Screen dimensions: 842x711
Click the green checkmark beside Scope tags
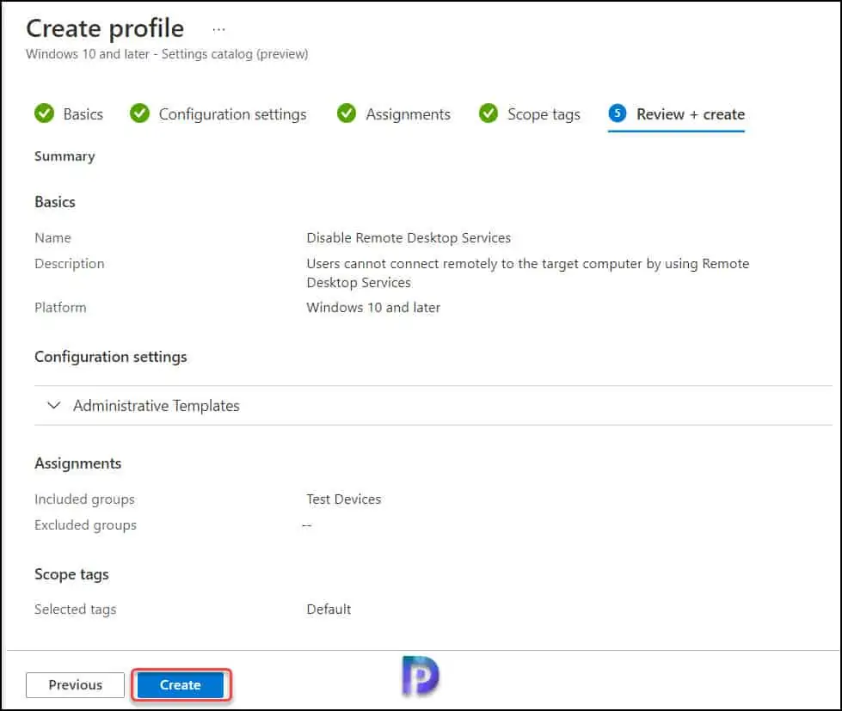tap(489, 113)
